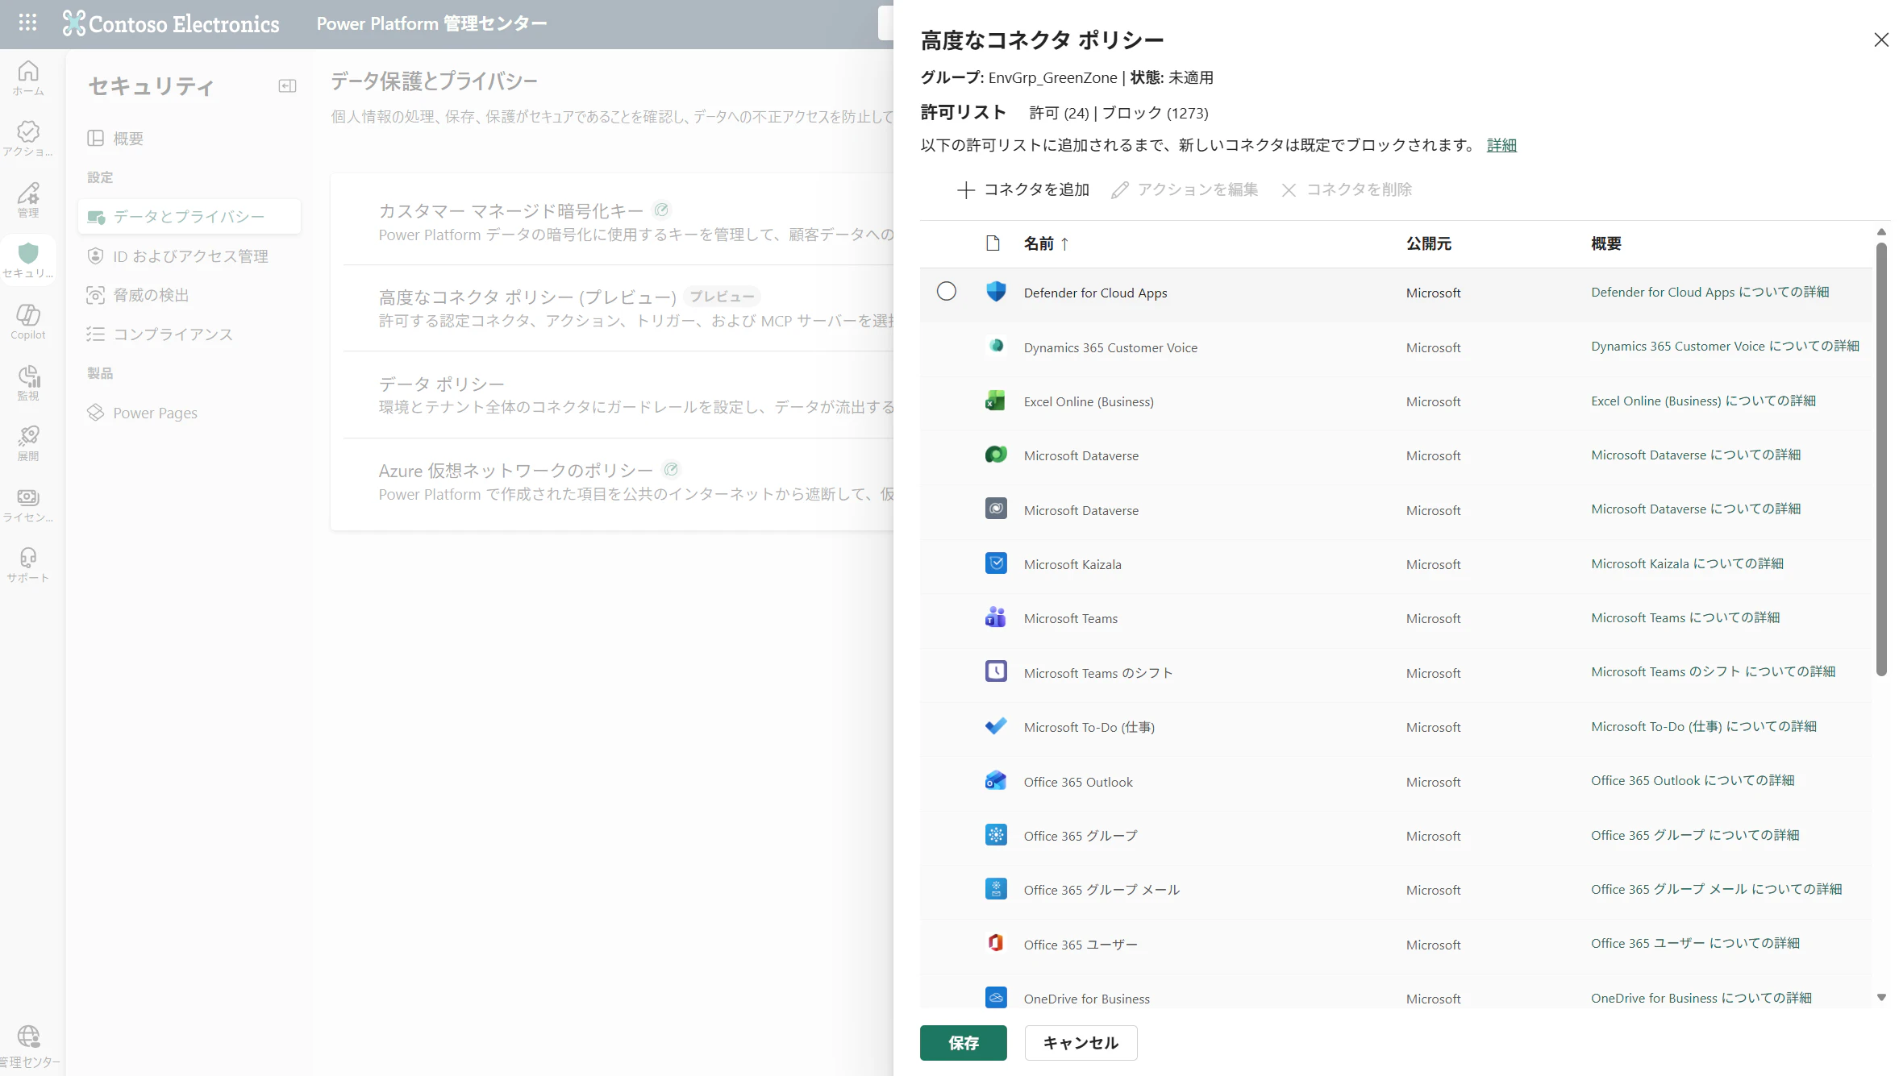Select the Office 365 グループ row name
The height and width of the screenshot is (1076, 1899).
pos(1081,836)
